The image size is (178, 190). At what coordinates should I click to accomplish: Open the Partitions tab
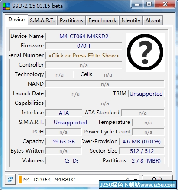click(71, 20)
